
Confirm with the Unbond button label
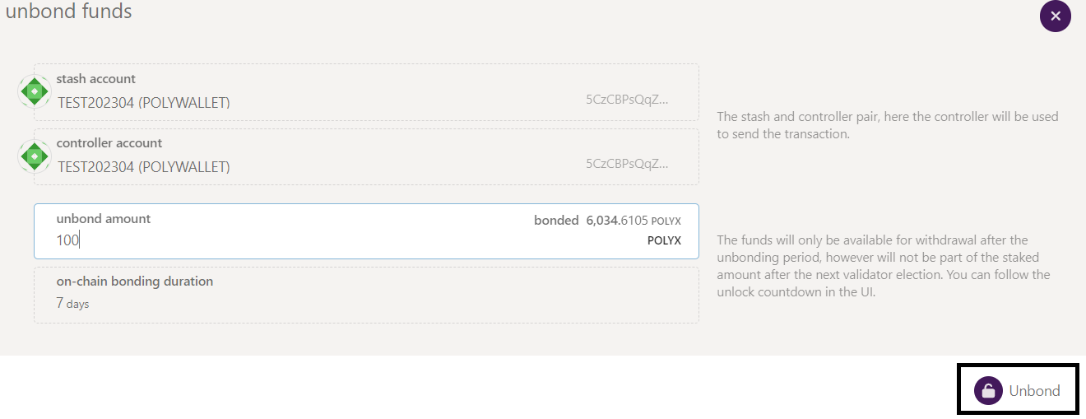point(1034,391)
